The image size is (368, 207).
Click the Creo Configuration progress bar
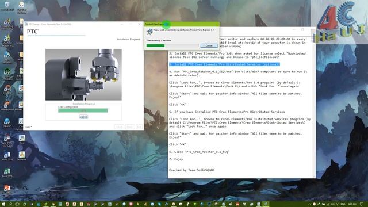coord(83,110)
